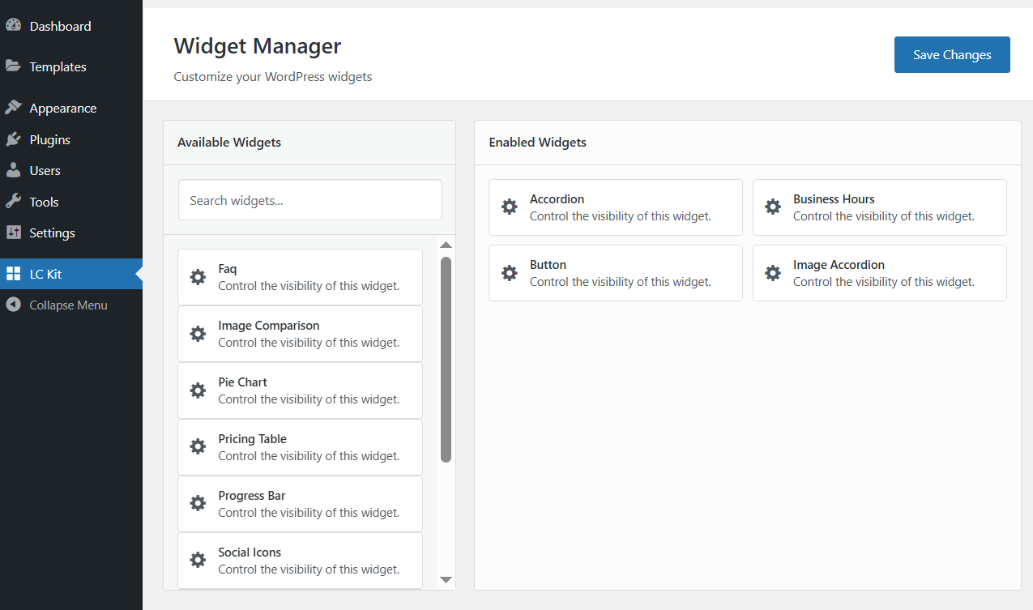Image resolution: width=1033 pixels, height=610 pixels.
Task: Save Changes to widget settings
Action: pyautogui.click(x=952, y=55)
